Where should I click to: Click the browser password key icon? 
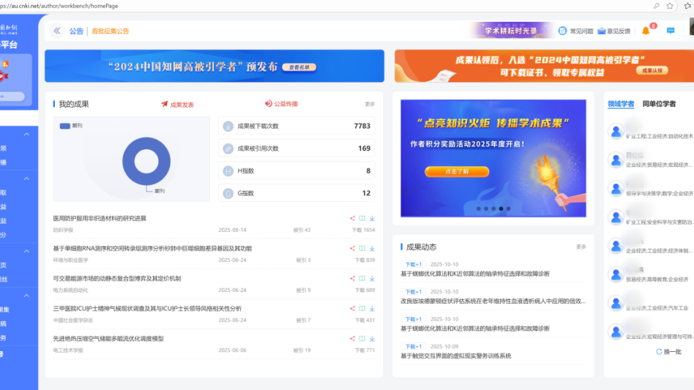[657, 6]
